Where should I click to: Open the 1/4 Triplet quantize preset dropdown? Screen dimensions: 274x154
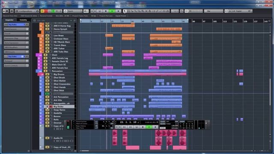238,11
